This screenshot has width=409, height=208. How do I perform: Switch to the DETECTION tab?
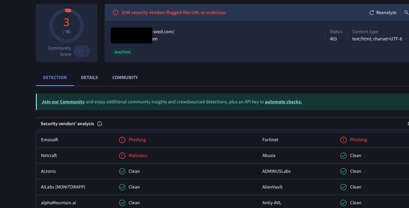(x=55, y=78)
